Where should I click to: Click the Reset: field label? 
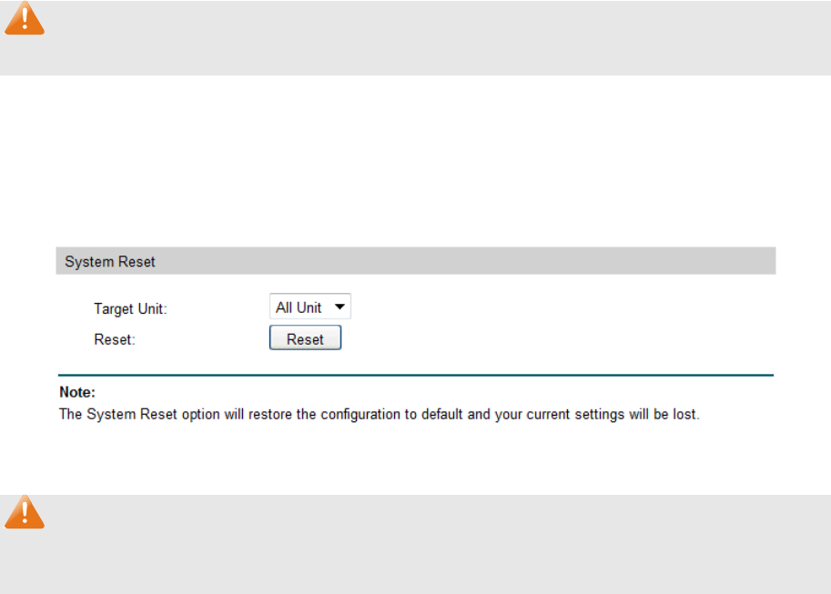(114, 339)
